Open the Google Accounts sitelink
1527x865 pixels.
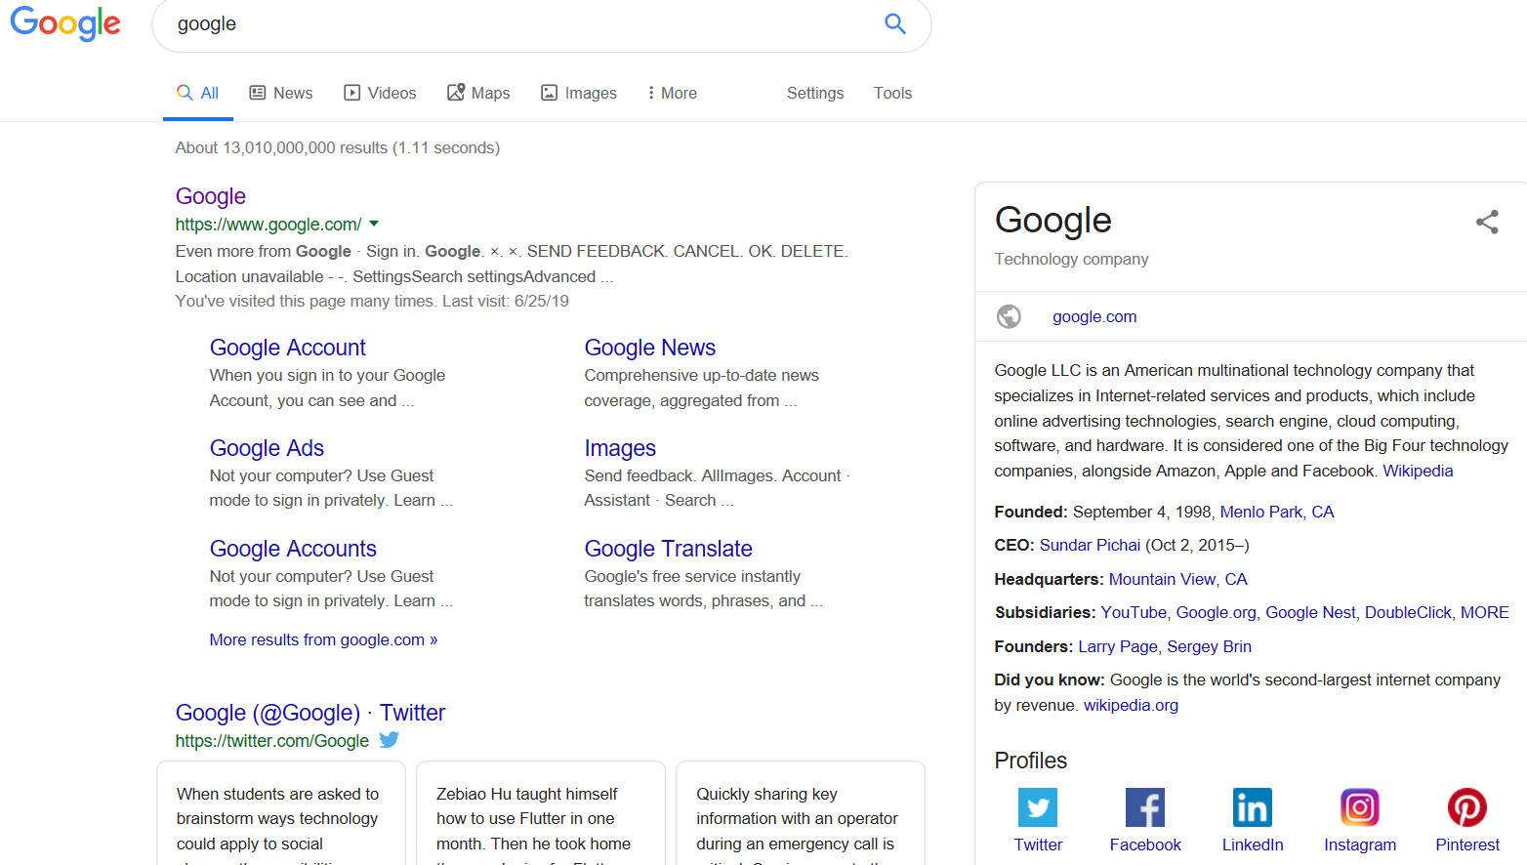[293, 549]
